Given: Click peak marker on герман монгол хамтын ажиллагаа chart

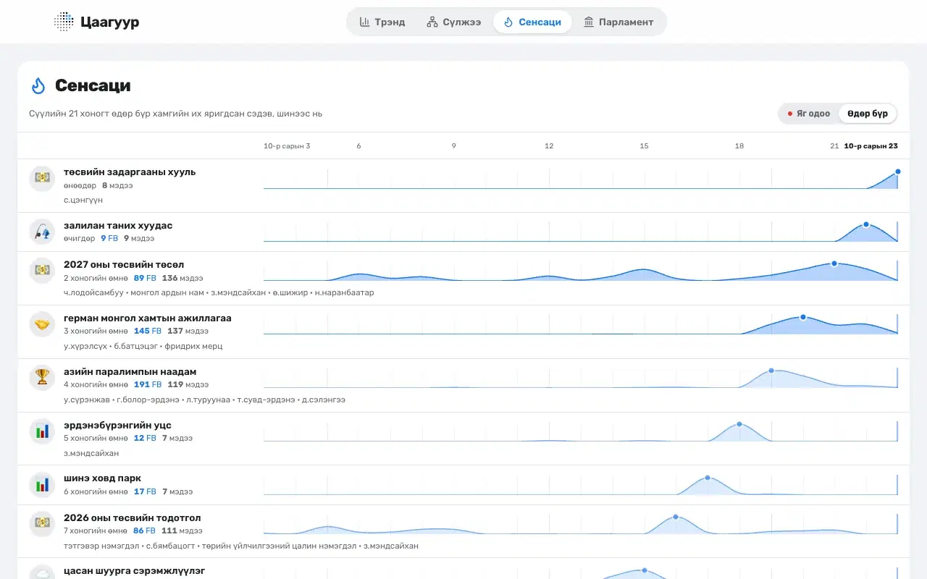Looking at the screenshot, I should tap(803, 317).
